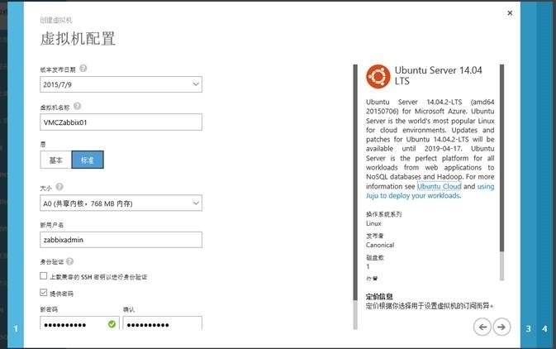Click help icon beside virtual machine name
Screen dimensions: 556x349
click(x=78, y=106)
